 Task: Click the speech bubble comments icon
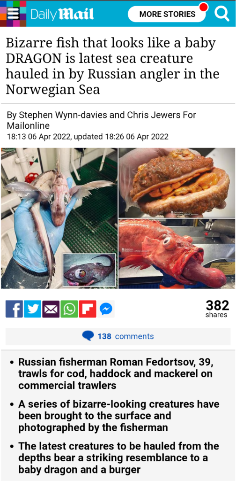point(88,336)
